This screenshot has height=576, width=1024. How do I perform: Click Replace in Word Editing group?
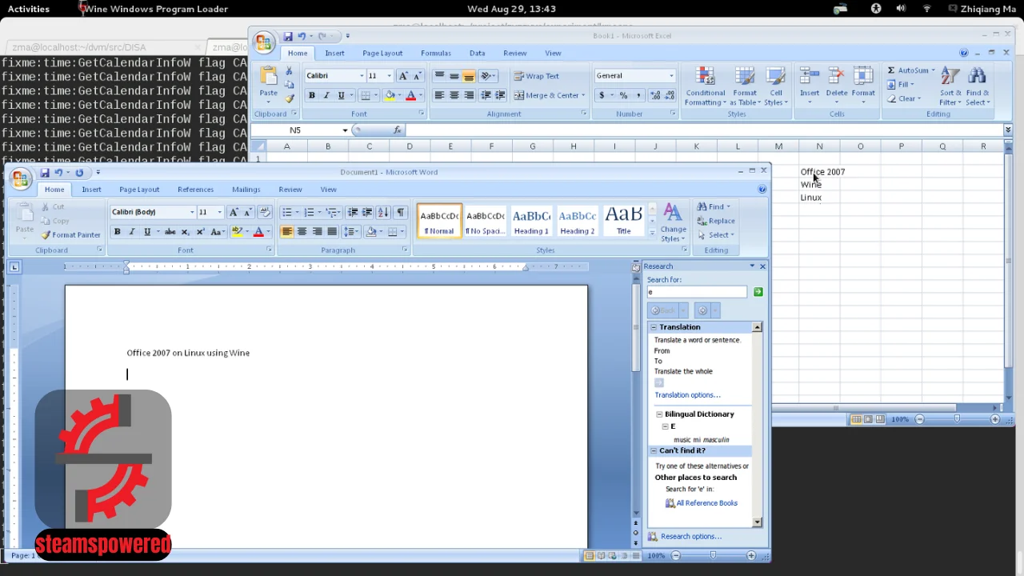[715, 221]
